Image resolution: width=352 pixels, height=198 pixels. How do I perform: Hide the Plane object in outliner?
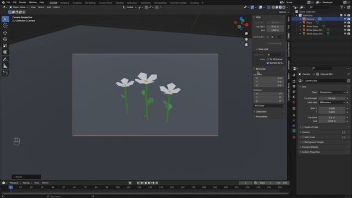coord(345,23)
